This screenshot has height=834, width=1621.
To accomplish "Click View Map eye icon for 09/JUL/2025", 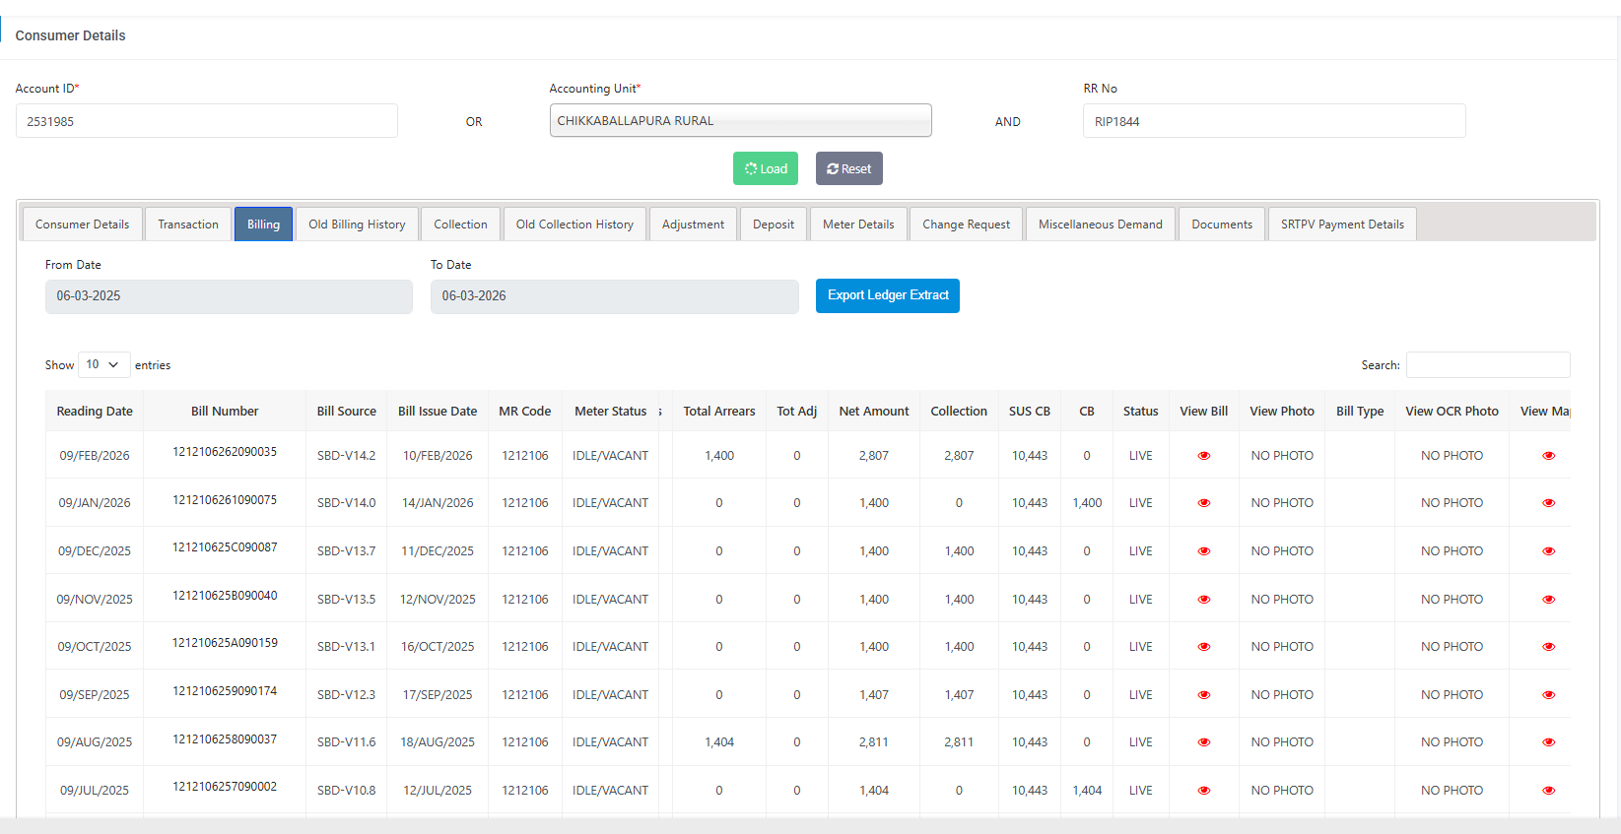I will [x=1548, y=791].
